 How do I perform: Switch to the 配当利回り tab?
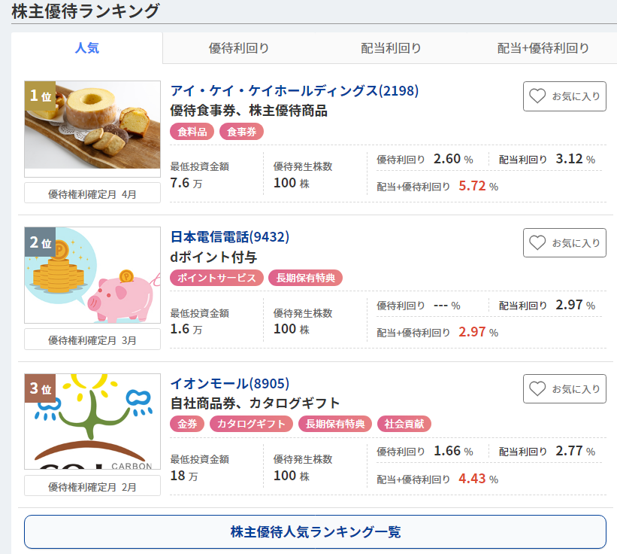[x=391, y=48]
